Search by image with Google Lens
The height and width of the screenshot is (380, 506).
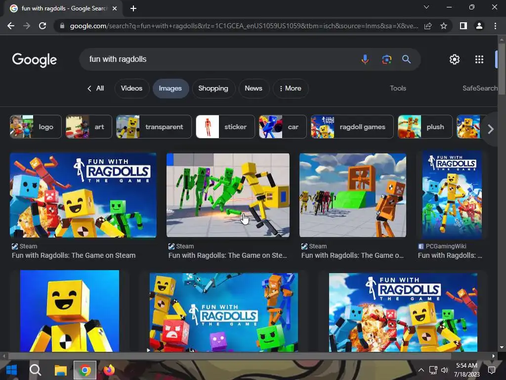386,59
